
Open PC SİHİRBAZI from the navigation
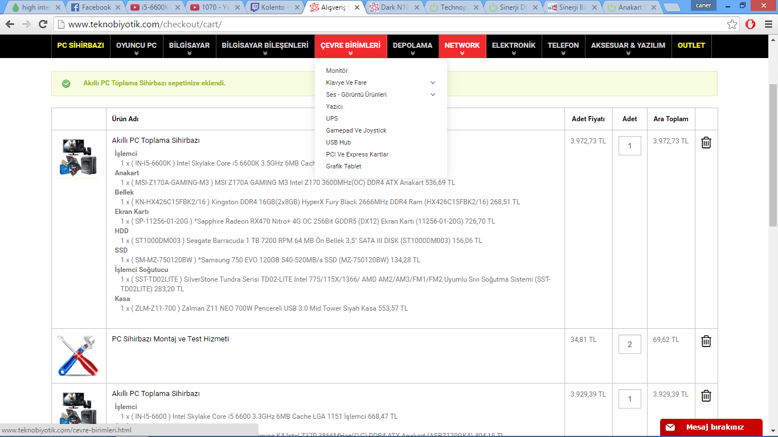click(80, 46)
